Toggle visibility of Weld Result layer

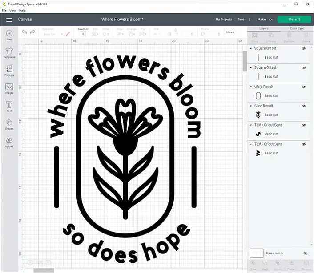[304, 87]
